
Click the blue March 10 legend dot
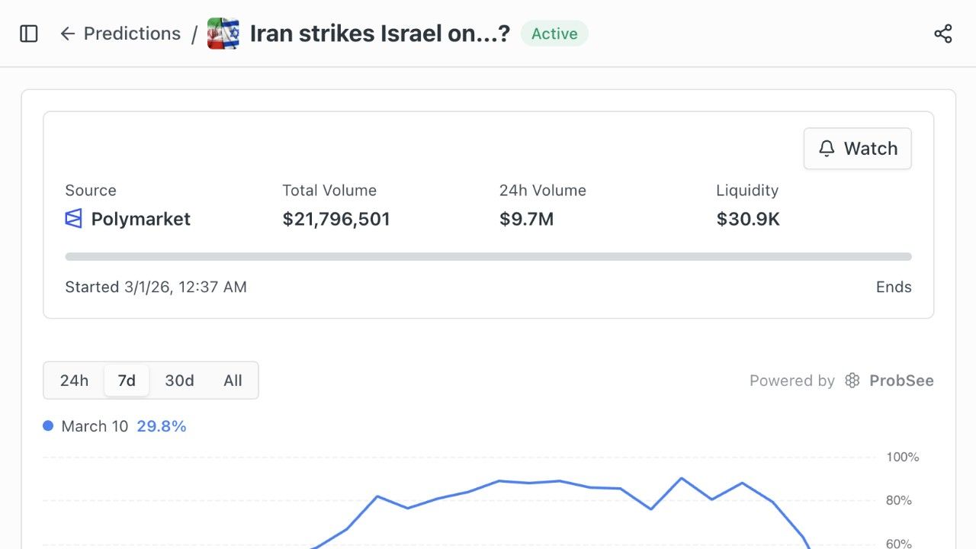click(x=48, y=426)
